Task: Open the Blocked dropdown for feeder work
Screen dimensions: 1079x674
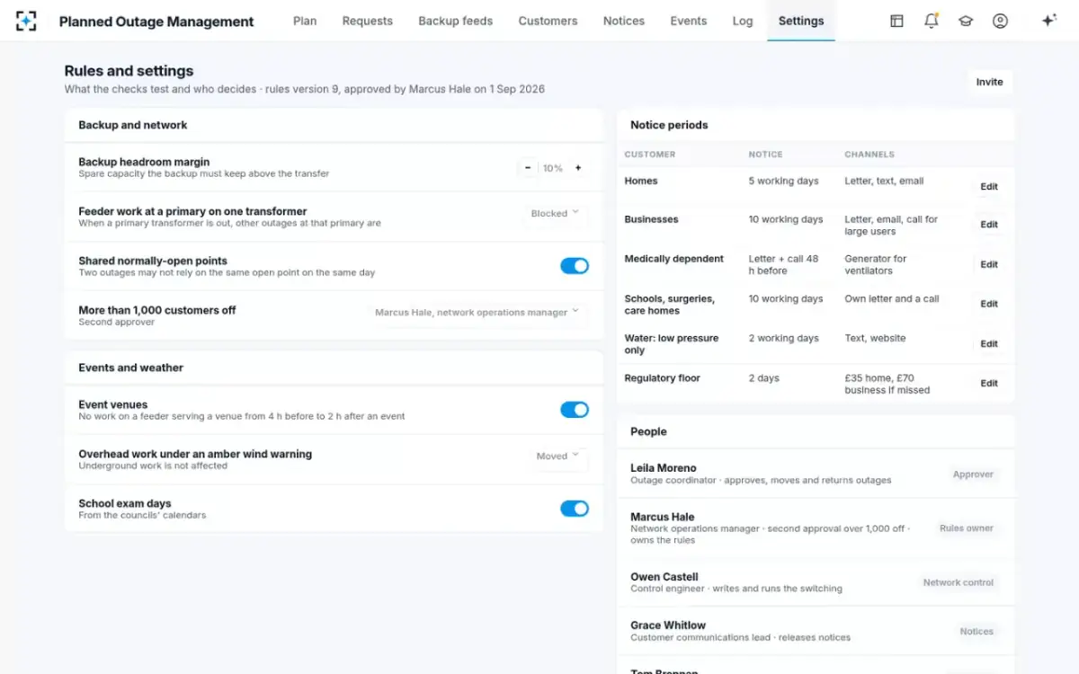Action: (556, 214)
